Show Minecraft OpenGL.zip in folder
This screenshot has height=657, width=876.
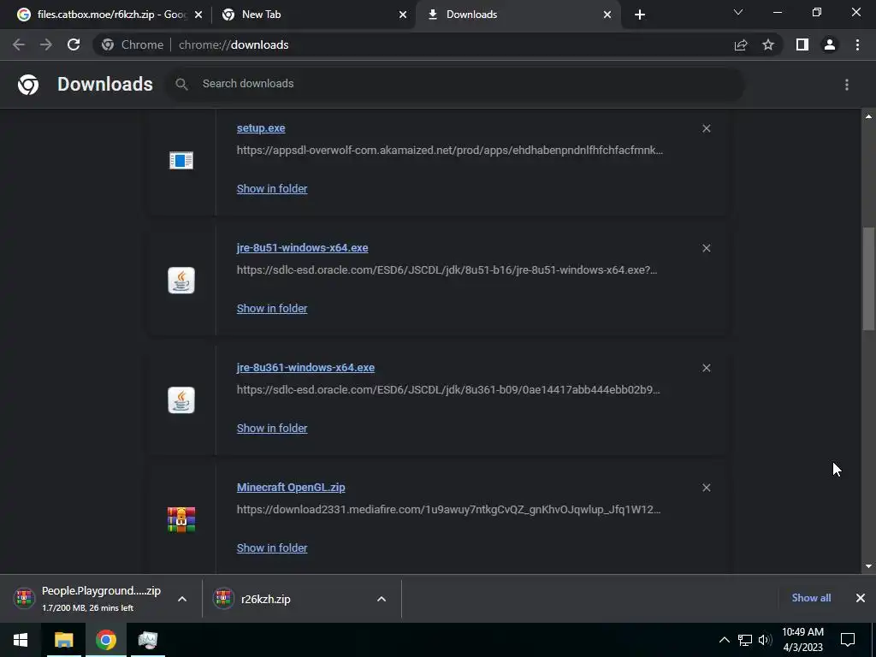click(x=272, y=548)
